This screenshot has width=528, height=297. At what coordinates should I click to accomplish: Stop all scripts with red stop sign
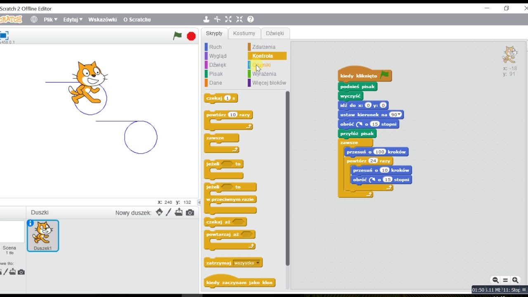tap(191, 36)
